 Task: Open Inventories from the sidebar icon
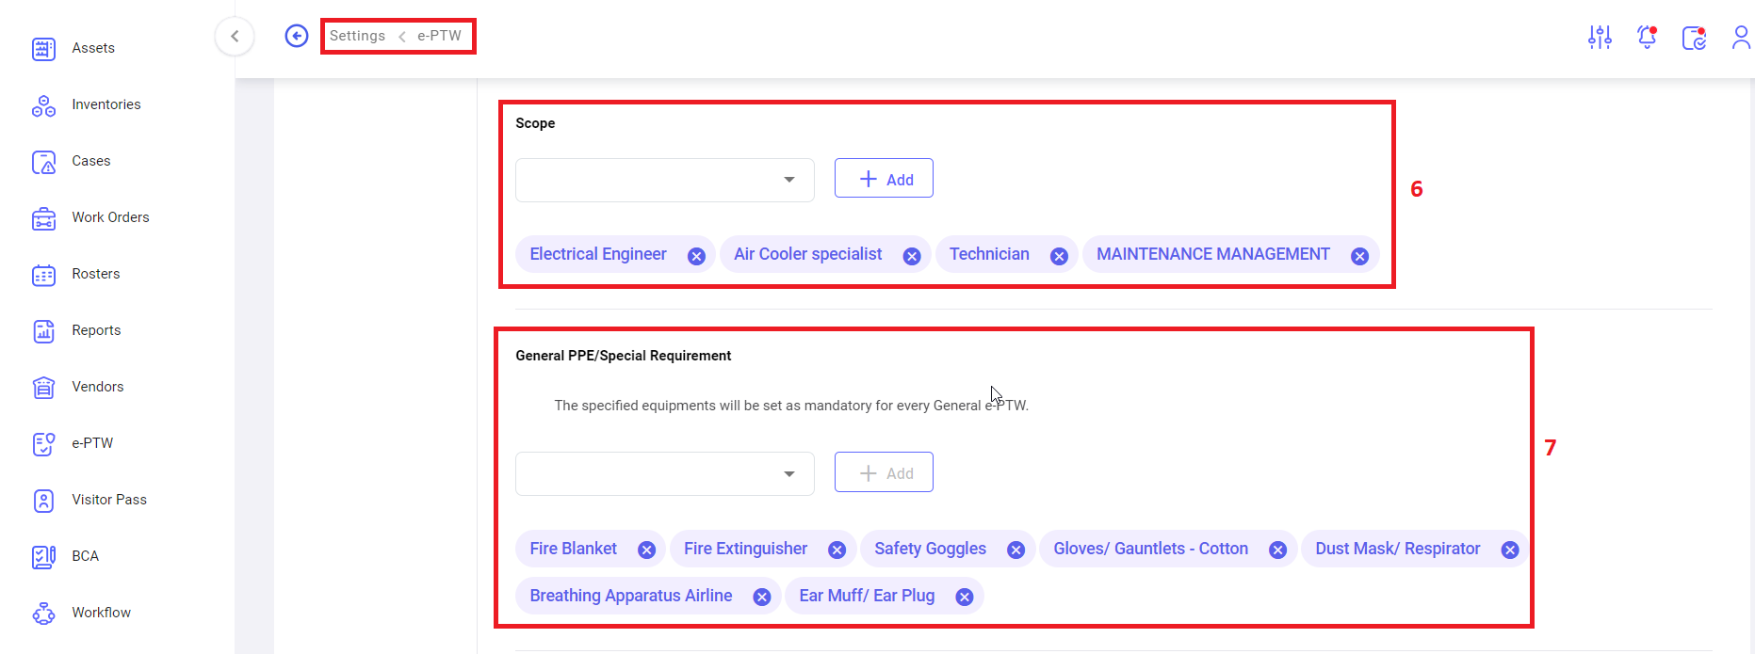[x=43, y=105]
